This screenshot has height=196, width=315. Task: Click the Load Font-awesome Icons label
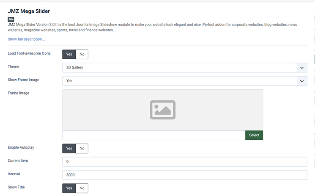tap(29, 53)
